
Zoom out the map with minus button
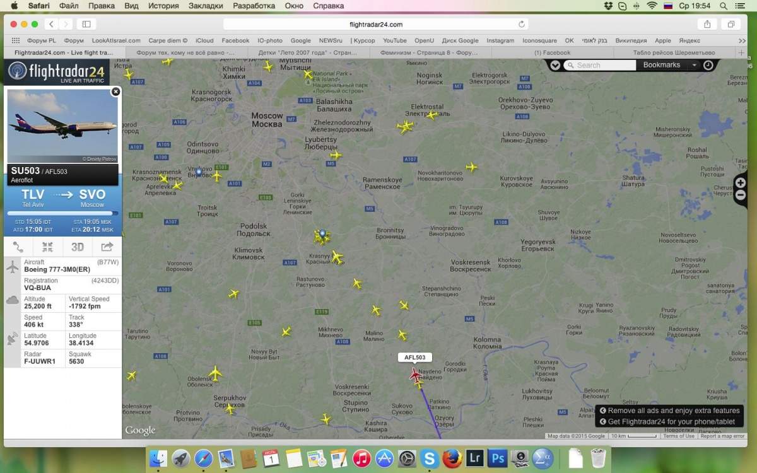(741, 195)
